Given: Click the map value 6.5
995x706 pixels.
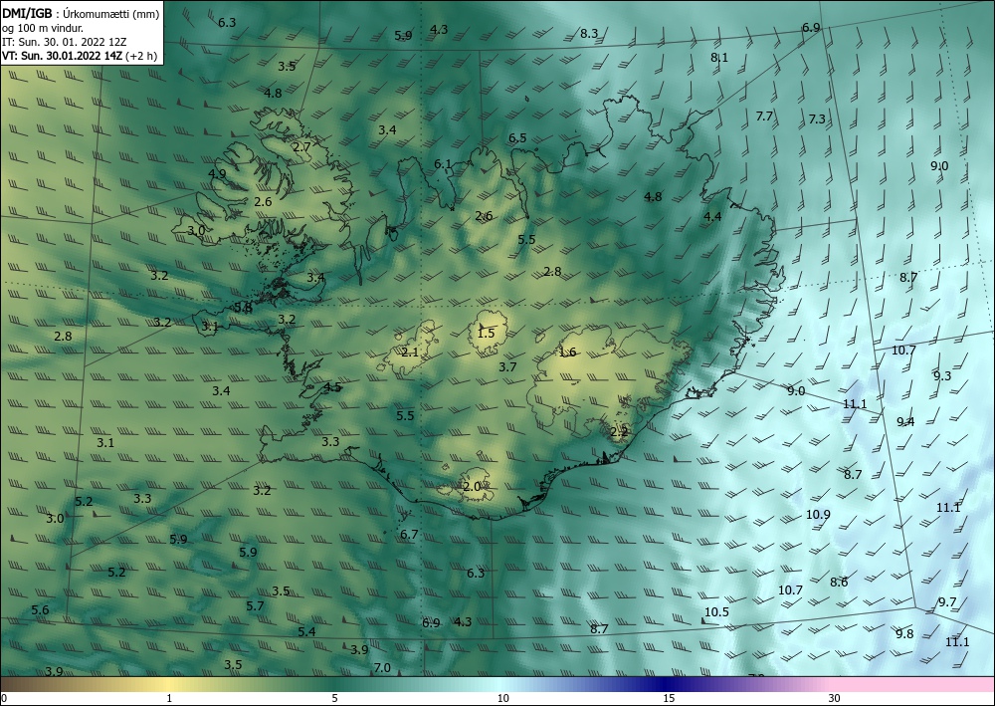Looking at the screenshot, I should [517, 137].
